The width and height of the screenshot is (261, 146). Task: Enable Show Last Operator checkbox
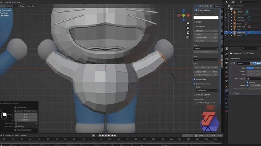(195, 95)
